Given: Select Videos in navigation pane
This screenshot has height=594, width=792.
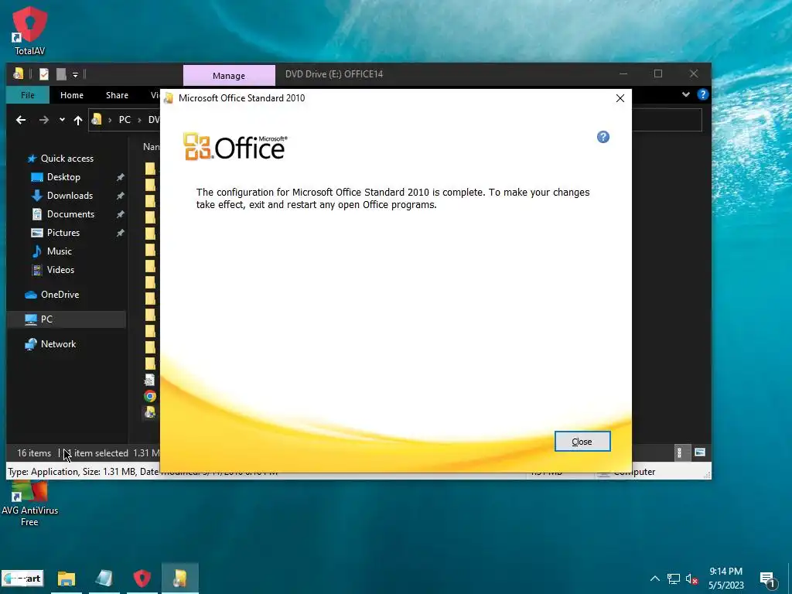Looking at the screenshot, I should 60,270.
